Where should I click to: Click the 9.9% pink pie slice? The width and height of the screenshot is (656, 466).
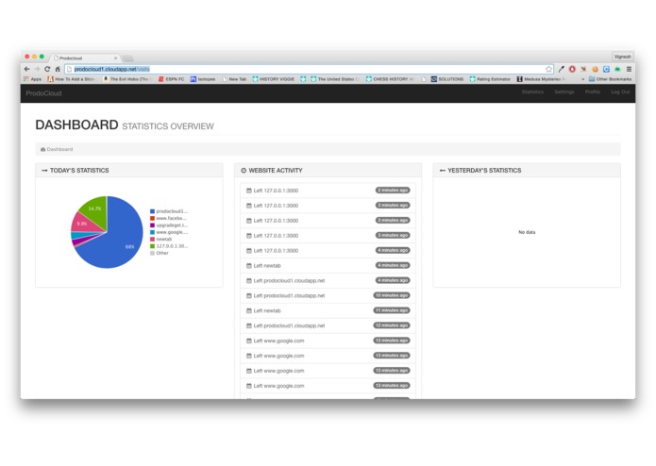(x=84, y=224)
